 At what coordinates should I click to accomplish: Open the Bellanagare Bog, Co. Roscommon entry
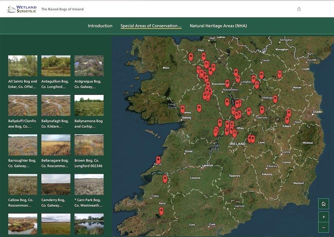(x=55, y=145)
